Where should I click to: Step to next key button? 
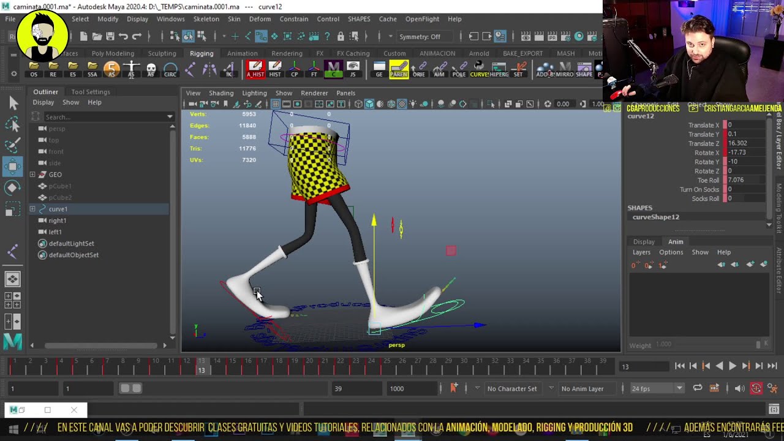click(x=746, y=366)
